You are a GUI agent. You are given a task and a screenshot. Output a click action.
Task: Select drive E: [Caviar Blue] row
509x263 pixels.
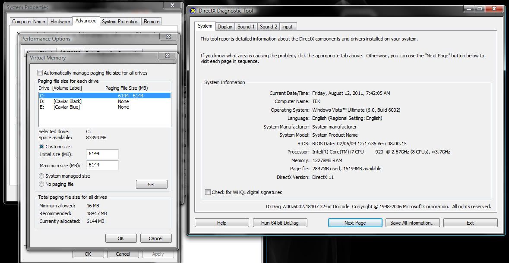pyautogui.click(x=104, y=106)
